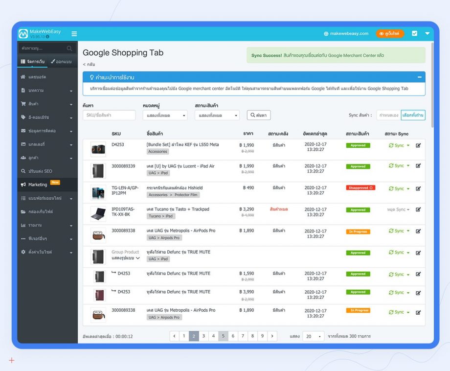
Task: Click the hamburger menu icon in top bar
Action: click(x=74, y=34)
